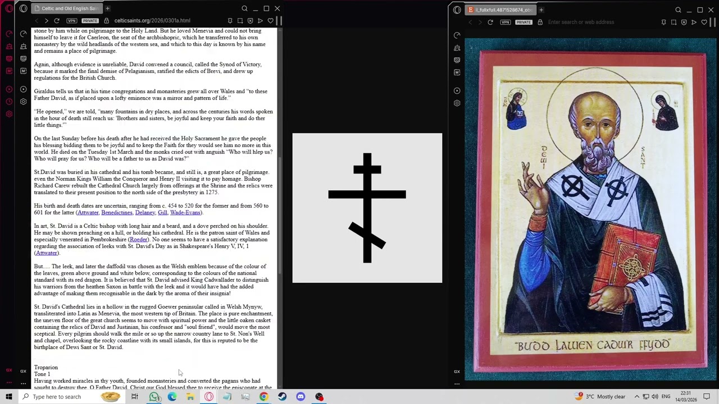The height and width of the screenshot is (404, 719).
Task: Open the Delaney reference link
Action: click(x=145, y=213)
